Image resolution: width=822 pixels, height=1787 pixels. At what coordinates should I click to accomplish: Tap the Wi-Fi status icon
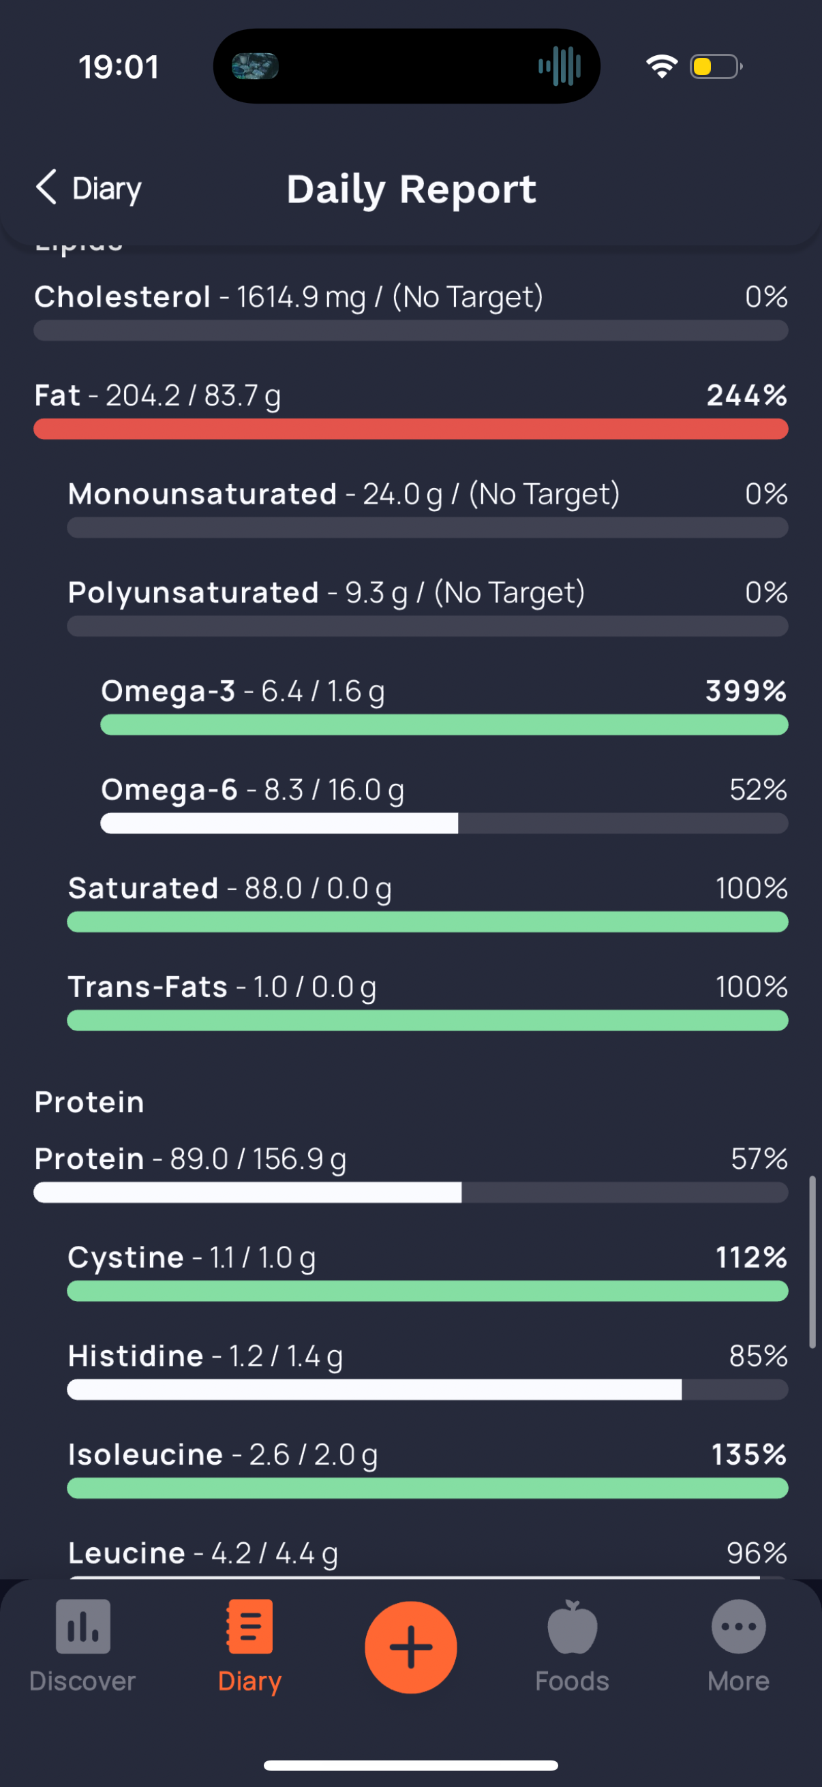pos(661,67)
